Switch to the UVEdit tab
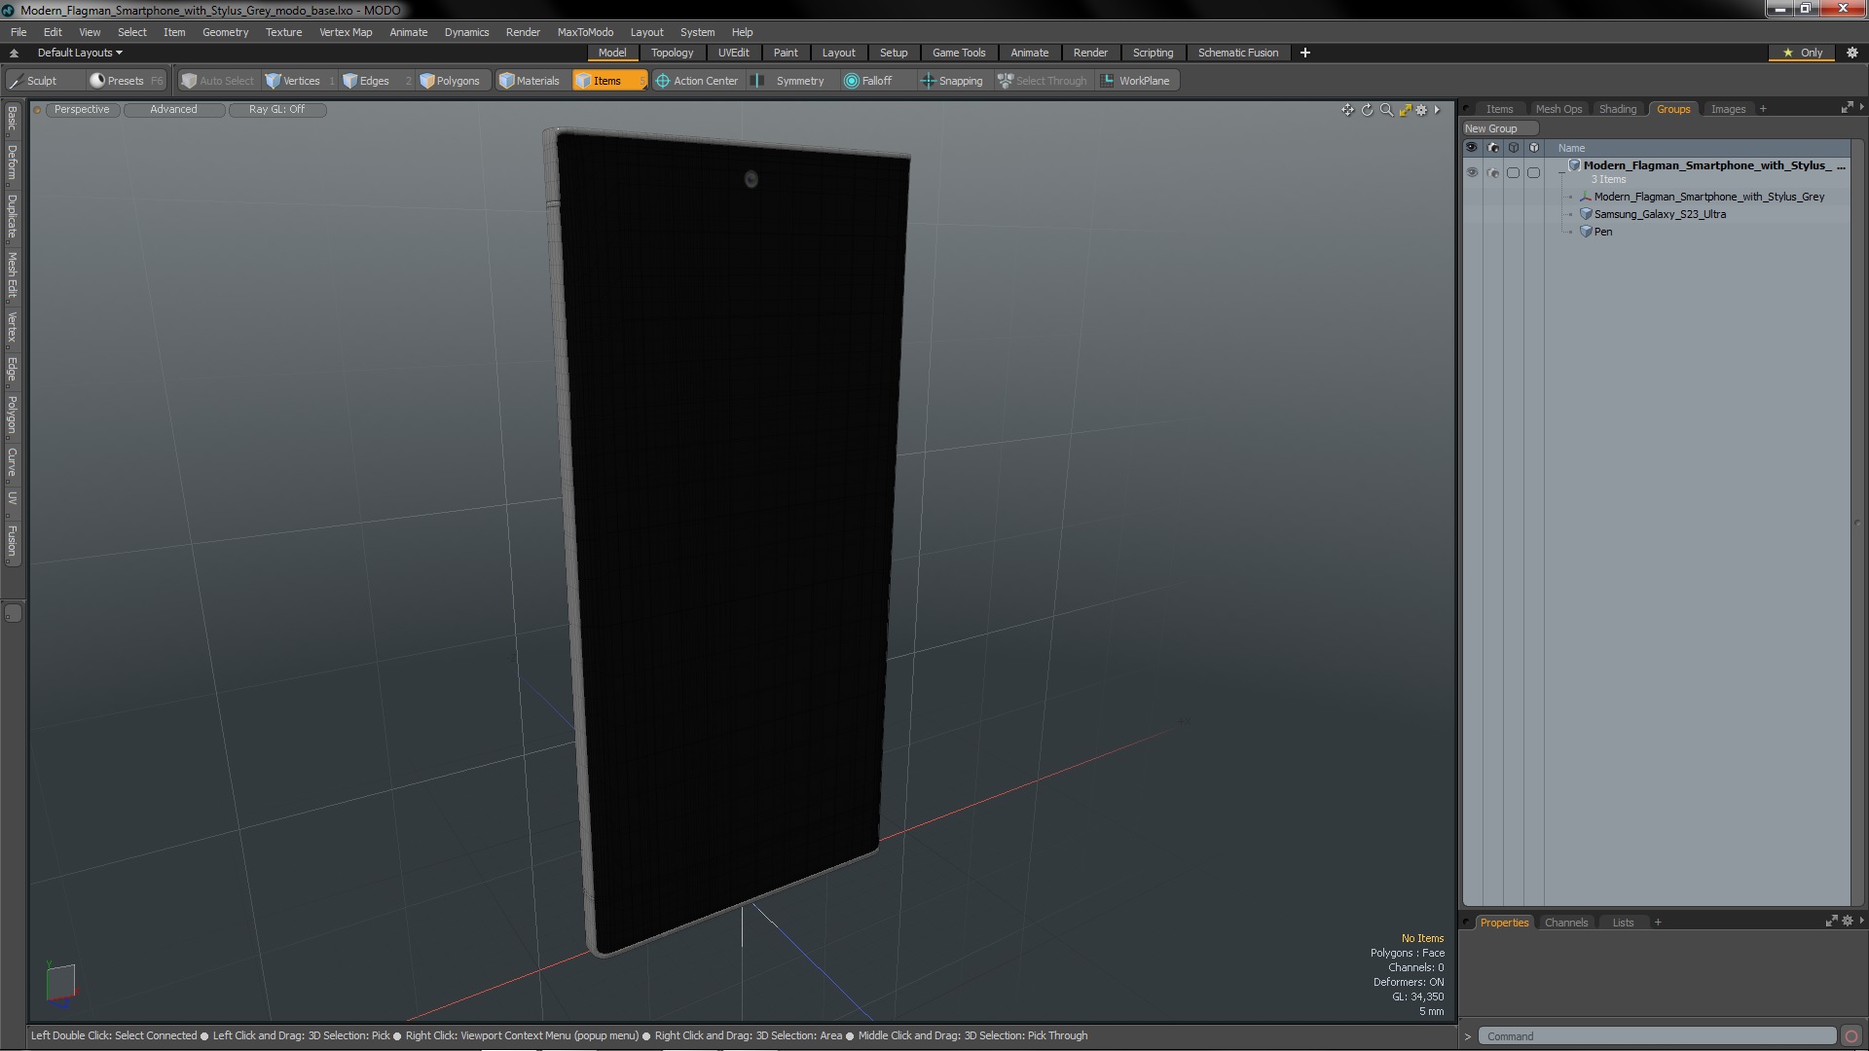Image resolution: width=1869 pixels, height=1051 pixels. [732, 53]
